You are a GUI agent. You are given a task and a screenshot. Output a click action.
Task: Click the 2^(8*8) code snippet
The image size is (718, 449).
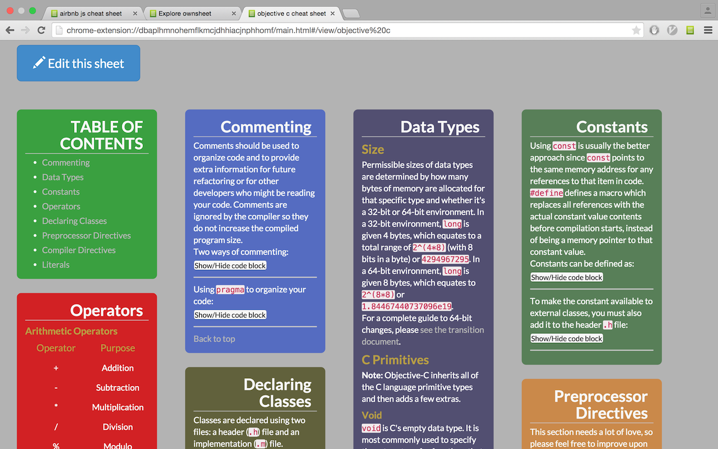(378, 295)
